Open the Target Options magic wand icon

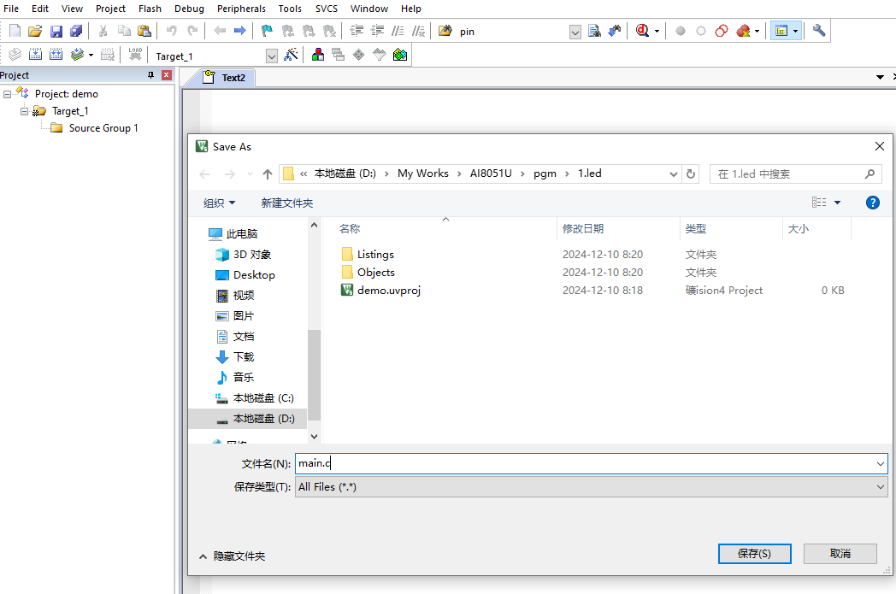click(291, 56)
